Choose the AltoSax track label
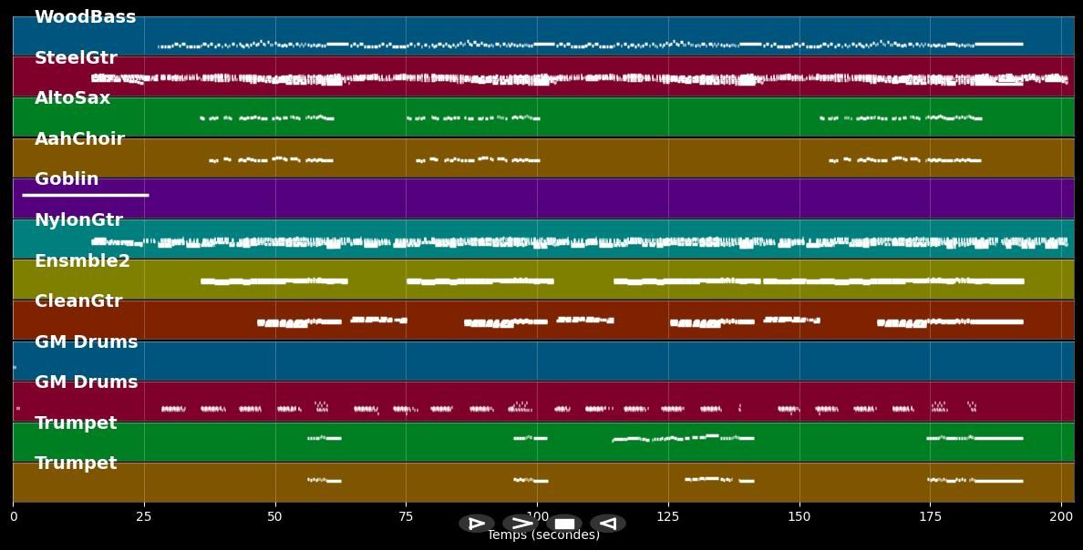Viewport: 1083px width, 550px height. pos(72,98)
